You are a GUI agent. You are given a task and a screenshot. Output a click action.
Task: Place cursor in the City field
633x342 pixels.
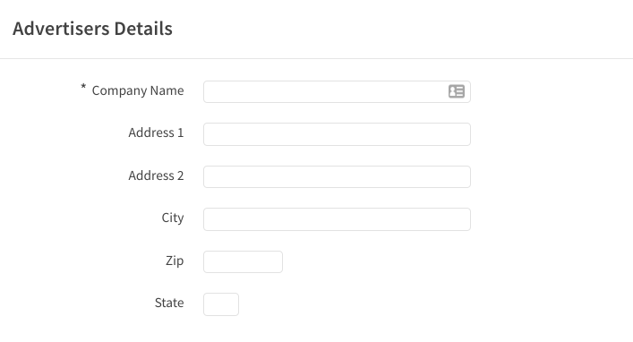337,219
